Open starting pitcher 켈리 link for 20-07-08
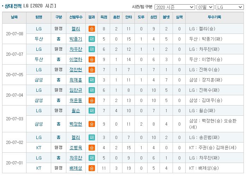The height and width of the screenshot is (175, 246). pos(76,29)
